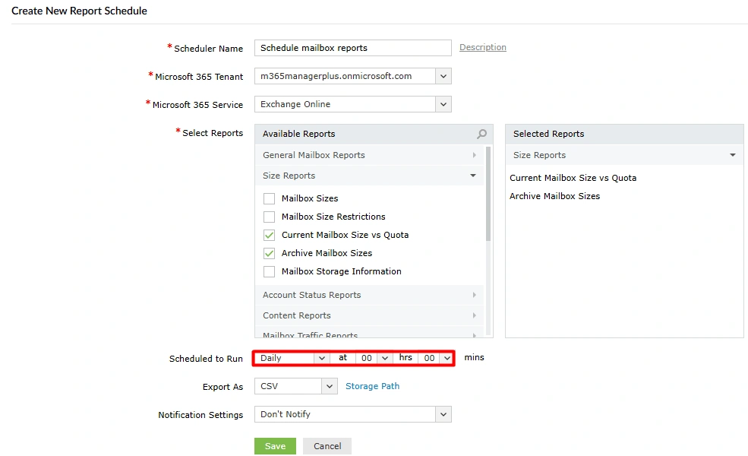The width and height of the screenshot is (748, 456).
Task: Open the Export As format dropdown
Action: point(328,386)
